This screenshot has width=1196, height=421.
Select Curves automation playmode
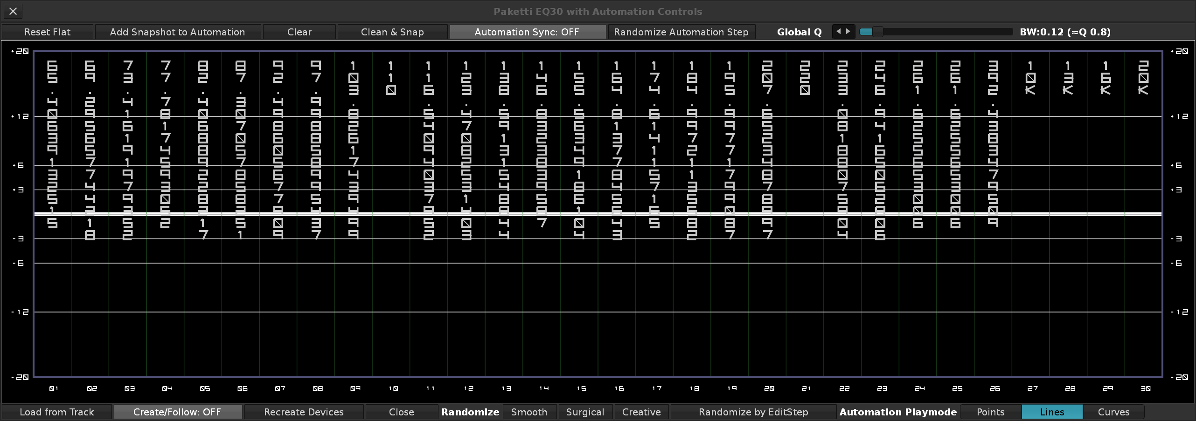click(x=1114, y=412)
